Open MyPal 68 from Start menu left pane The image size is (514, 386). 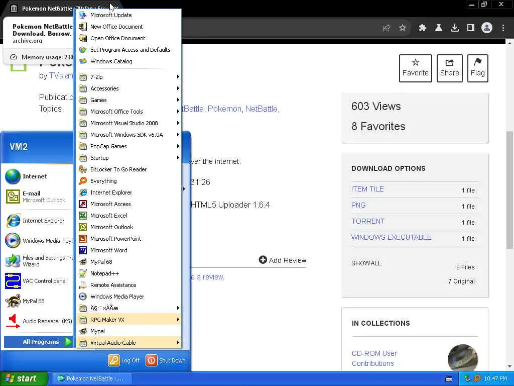(x=38, y=301)
